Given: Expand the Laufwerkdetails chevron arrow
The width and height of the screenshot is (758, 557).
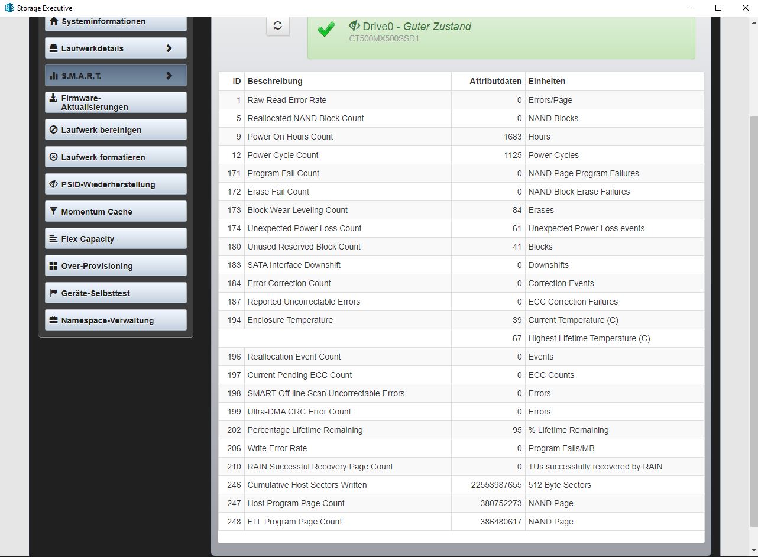Looking at the screenshot, I should (169, 48).
